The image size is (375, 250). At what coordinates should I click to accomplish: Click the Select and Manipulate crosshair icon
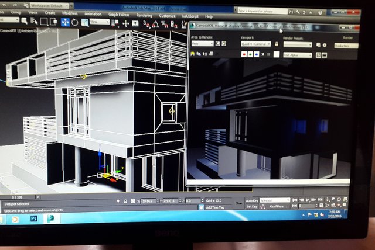(x=125, y=23)
